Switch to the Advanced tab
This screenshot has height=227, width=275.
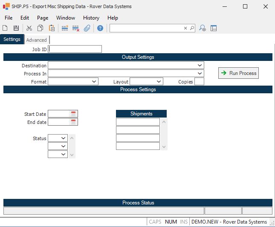pos(36,40)
